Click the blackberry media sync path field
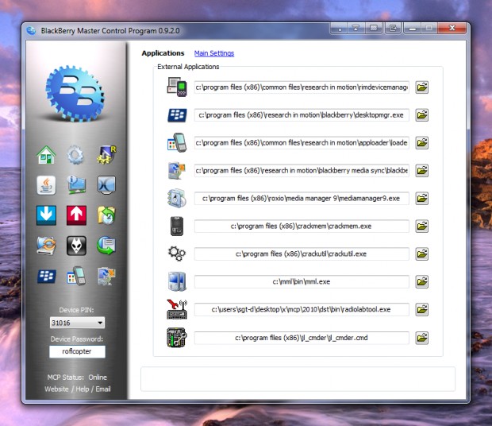This screenshot has width=492, height=426. click(x=302, y=170)
